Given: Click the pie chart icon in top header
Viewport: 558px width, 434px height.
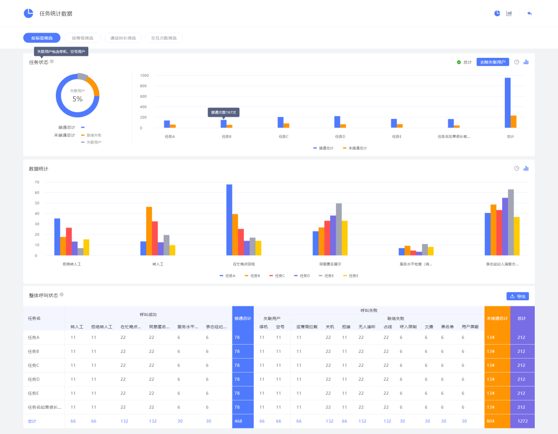Looking at the screenshot, I should coord(497,13).
